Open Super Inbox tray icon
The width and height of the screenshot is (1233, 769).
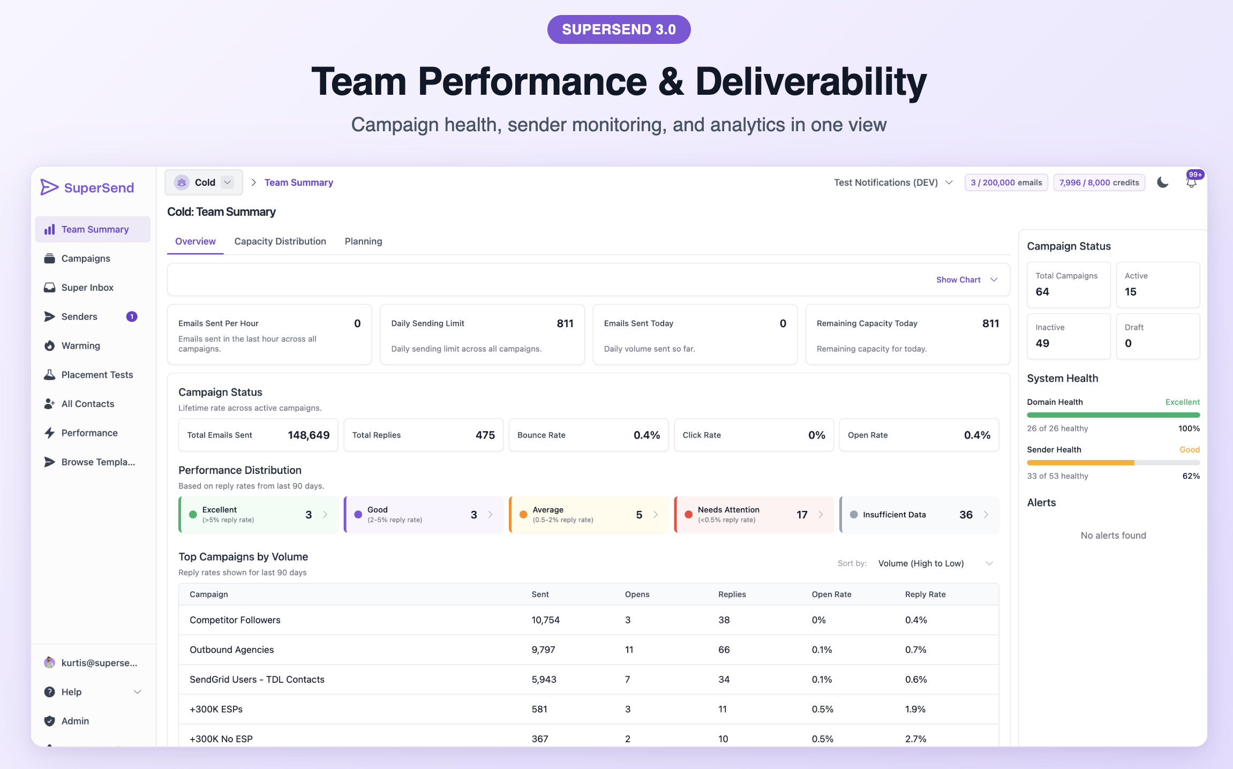(x=49, y=288)
